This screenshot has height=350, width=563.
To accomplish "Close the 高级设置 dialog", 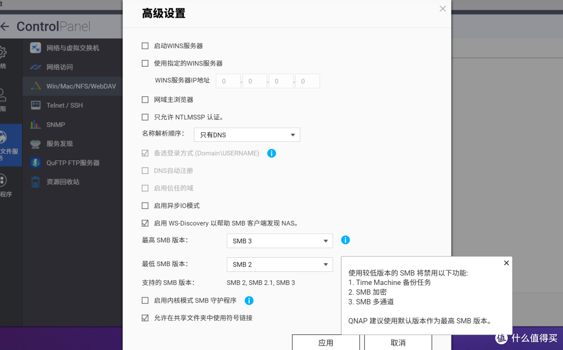I will pyautogui.click(x=443, y=9).
